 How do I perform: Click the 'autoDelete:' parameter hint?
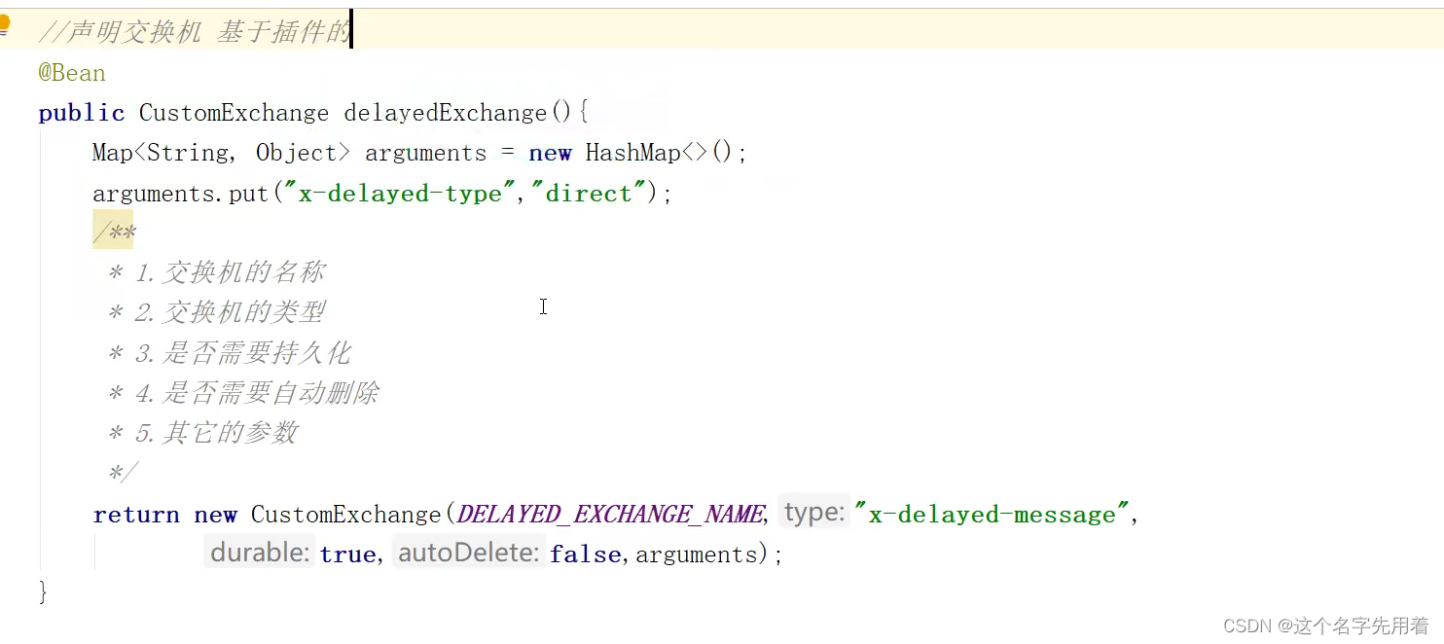469,553
